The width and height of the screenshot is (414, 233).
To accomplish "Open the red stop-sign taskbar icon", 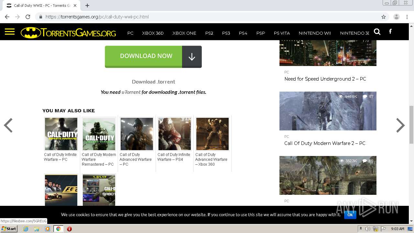I will [x=69, y=229].
